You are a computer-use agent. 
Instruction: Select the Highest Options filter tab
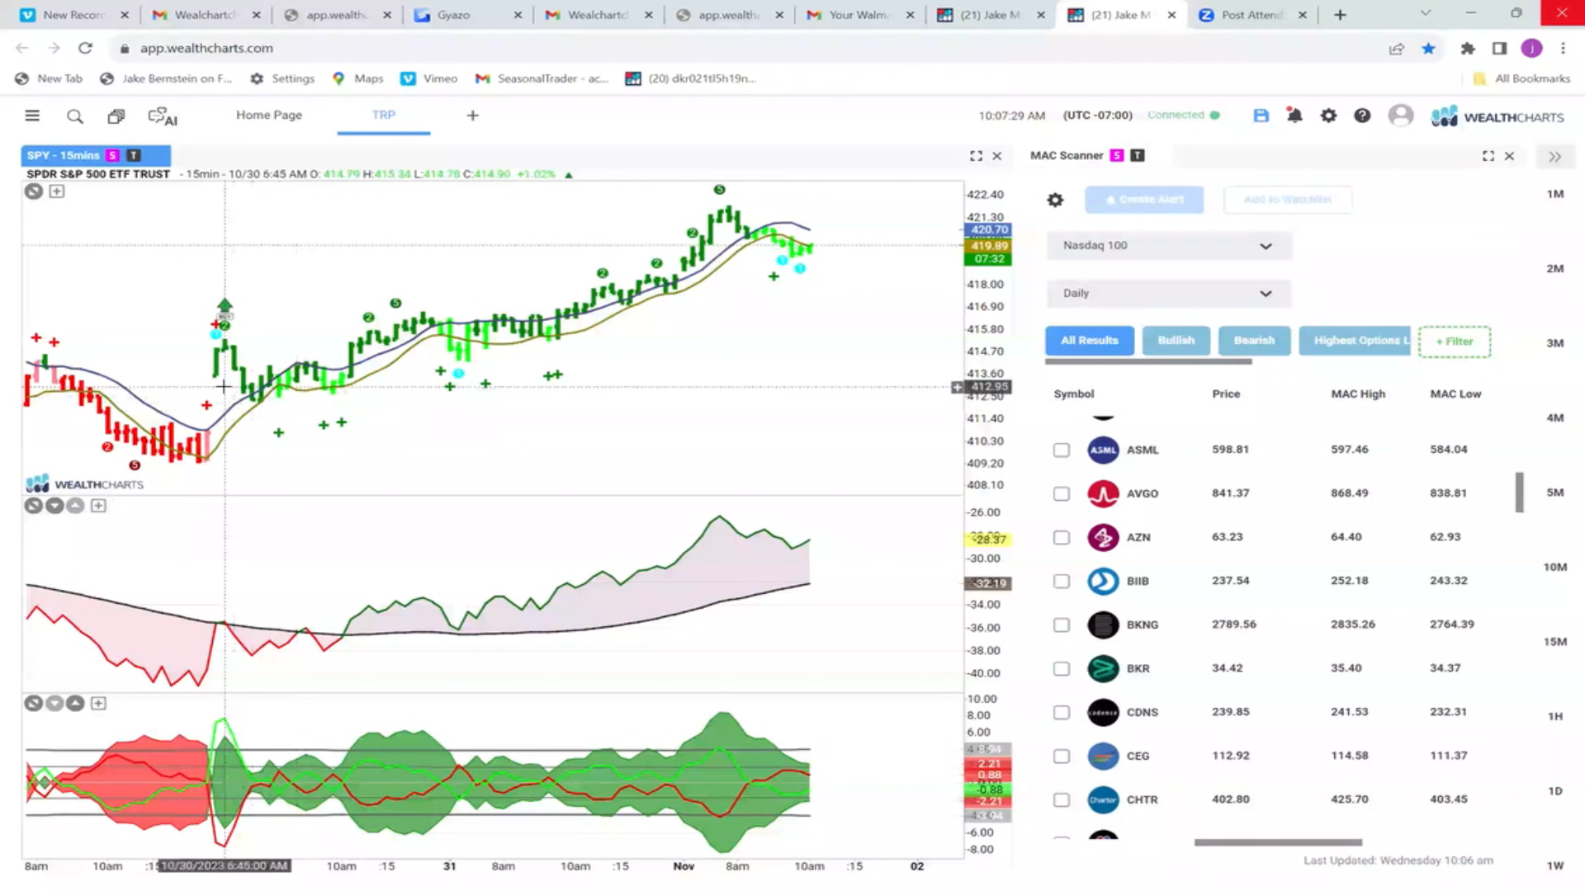(1355, 341)
